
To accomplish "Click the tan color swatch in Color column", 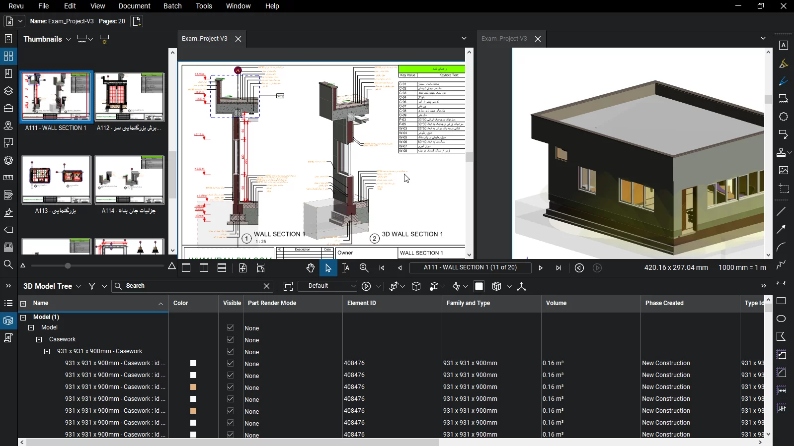I will [x=193, y=387].
